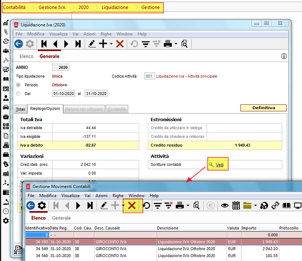Click the refresh icon in Gestione Movimenti Contabili toolbar
Image resolution: width=302 pixels, height=261 pixels.
[147, 206]
